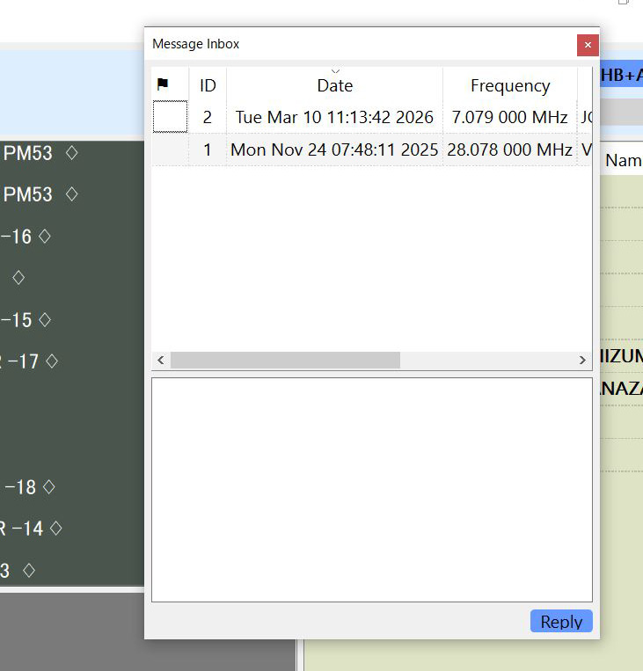643x671 pixels.
Task: Click the second PM53 line in background window
Action: tap(40, 194)
